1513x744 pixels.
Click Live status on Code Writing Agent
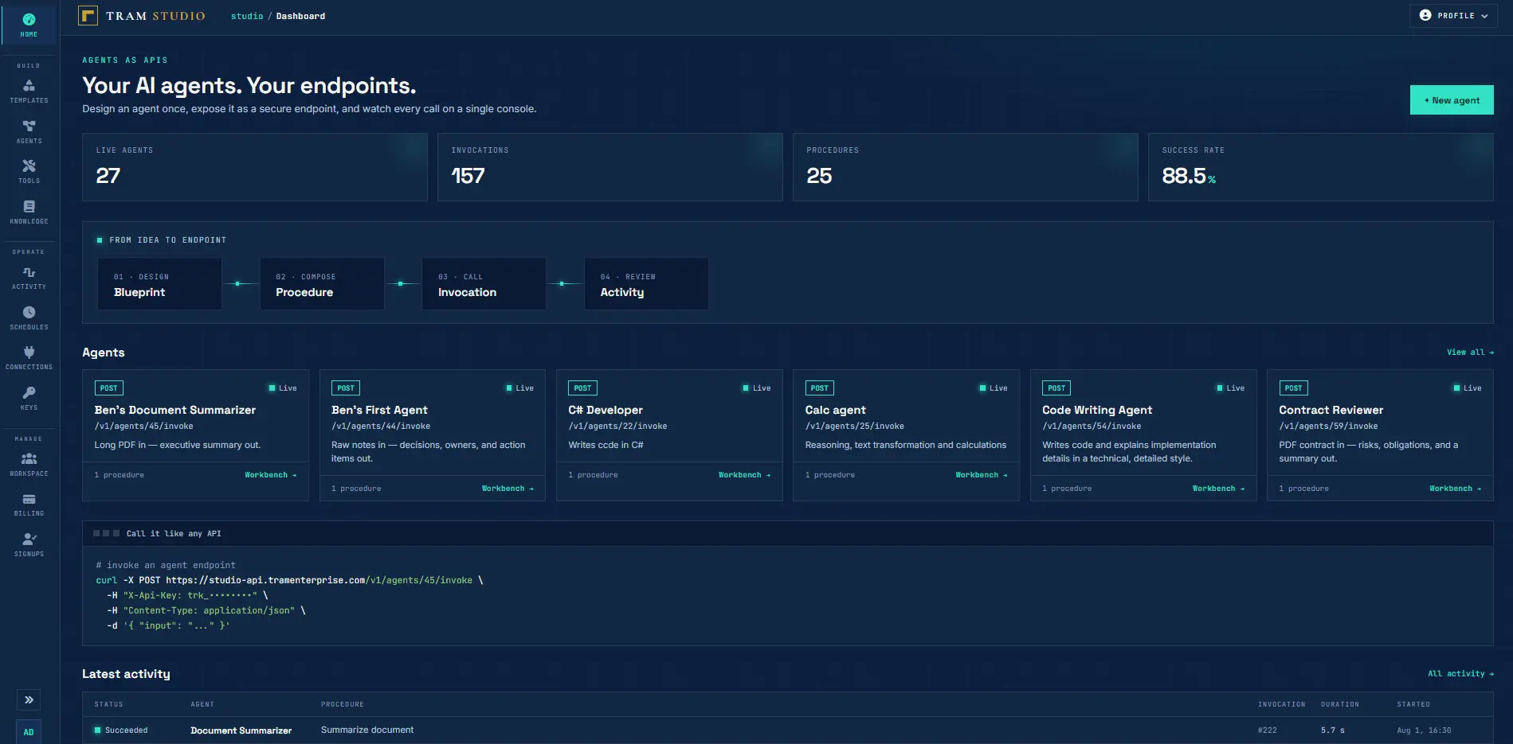coord(1230,388)
